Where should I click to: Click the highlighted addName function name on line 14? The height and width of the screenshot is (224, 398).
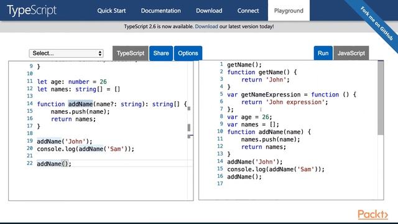coord(80,104)
